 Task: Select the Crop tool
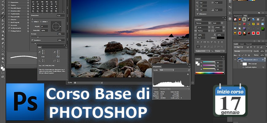coord(3,5)
